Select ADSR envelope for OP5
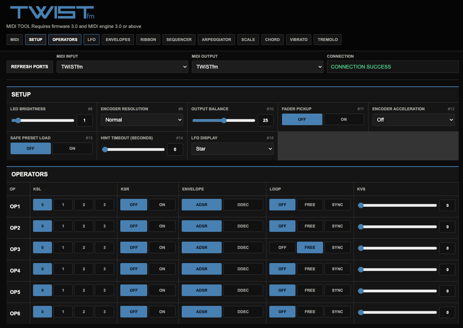The image size is (463, 328). [x=202, y=290]
